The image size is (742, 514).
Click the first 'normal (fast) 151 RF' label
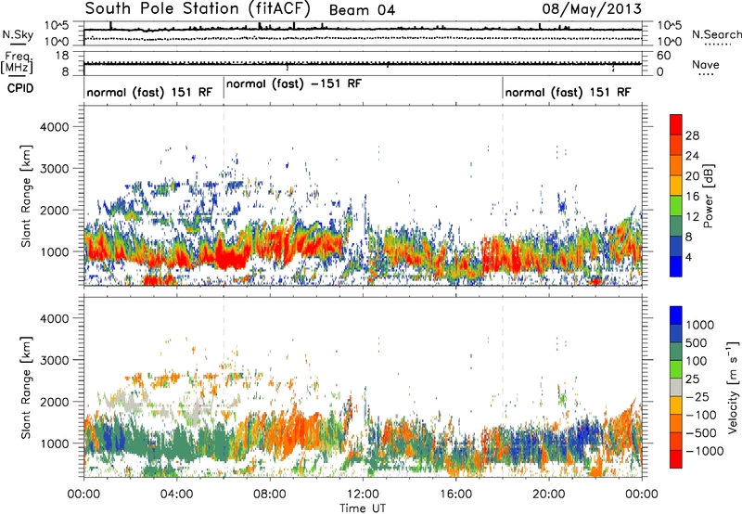149,92
